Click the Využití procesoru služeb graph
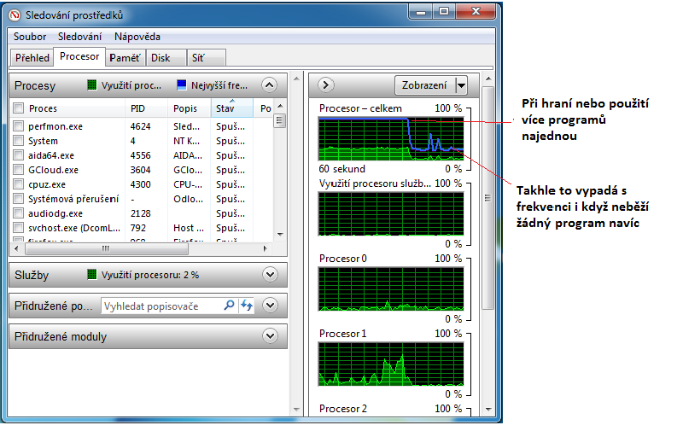 click(x=391, y=213)
